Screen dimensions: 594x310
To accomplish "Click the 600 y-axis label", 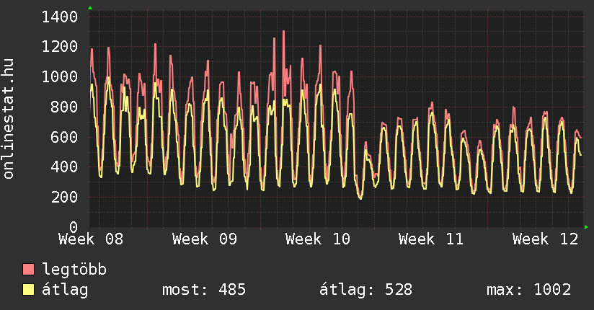I will 65,137.
